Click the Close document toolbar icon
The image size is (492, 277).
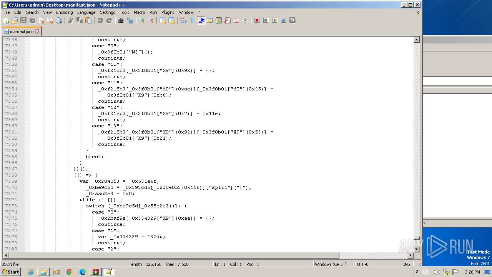coord(41,20)
